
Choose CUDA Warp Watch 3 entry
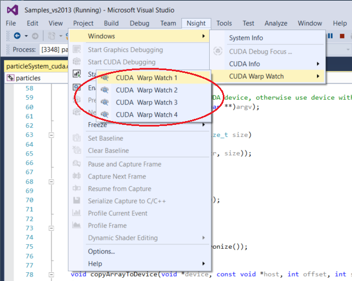(x=154, y=102)
